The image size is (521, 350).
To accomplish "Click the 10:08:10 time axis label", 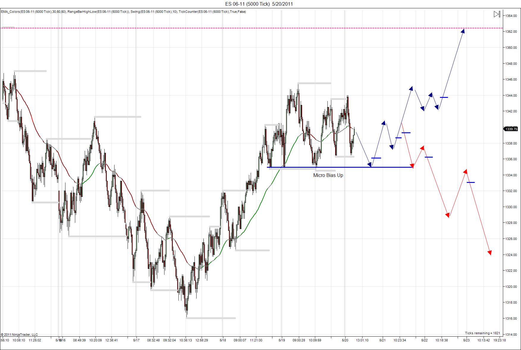I will (x=19, y=340).
